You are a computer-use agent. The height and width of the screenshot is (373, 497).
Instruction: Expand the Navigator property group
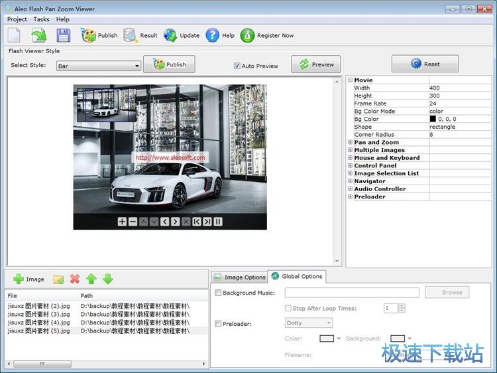click(350, 181)
